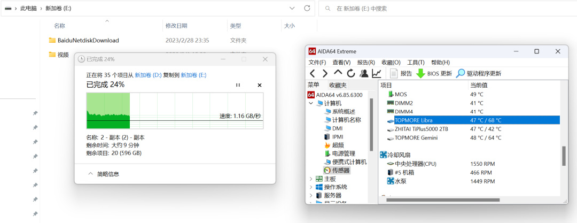Viewport: 577px width, 223px height.
Task: Select the #5 机箱 fan row
Action: coord(469,173)
